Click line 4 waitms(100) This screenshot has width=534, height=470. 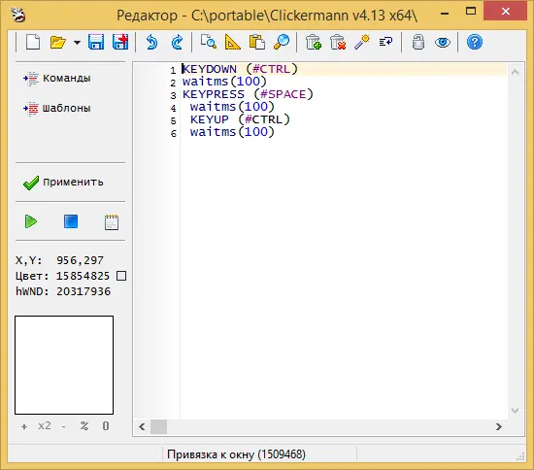pos(232,107)
